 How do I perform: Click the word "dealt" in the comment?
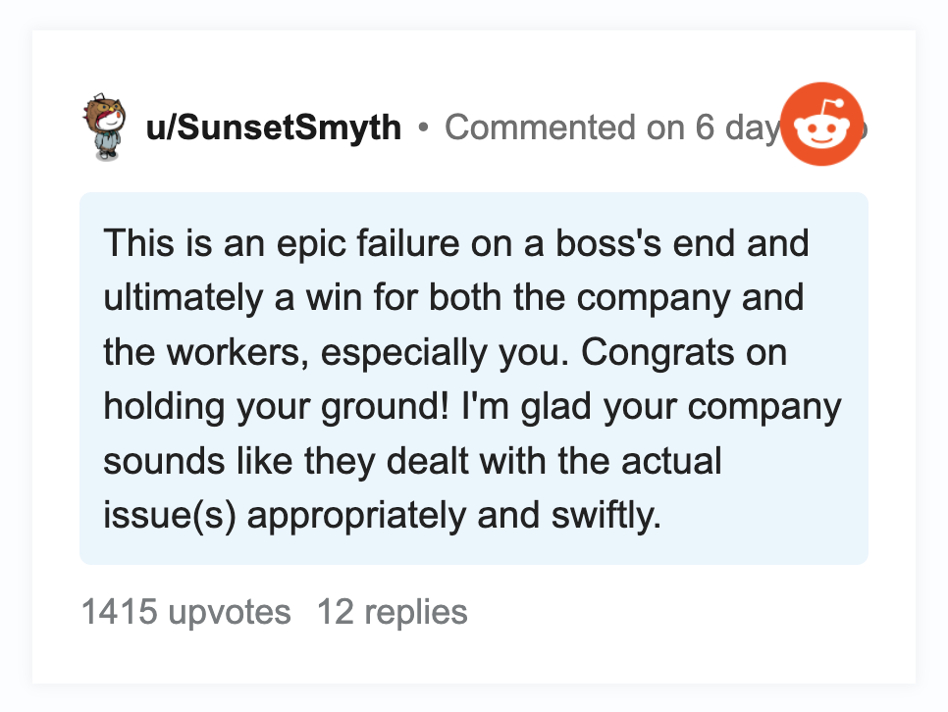tap(428, 461)
